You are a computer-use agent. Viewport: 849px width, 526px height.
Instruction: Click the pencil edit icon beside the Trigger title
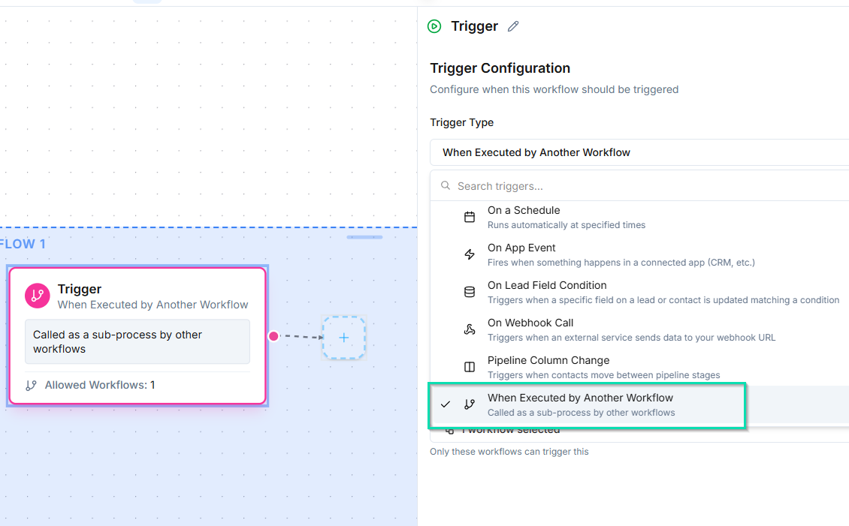513,26
